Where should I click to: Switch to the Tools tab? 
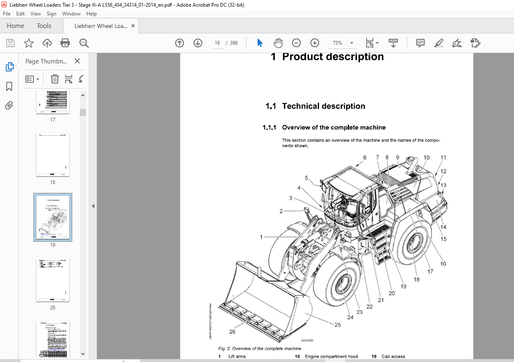44,26
